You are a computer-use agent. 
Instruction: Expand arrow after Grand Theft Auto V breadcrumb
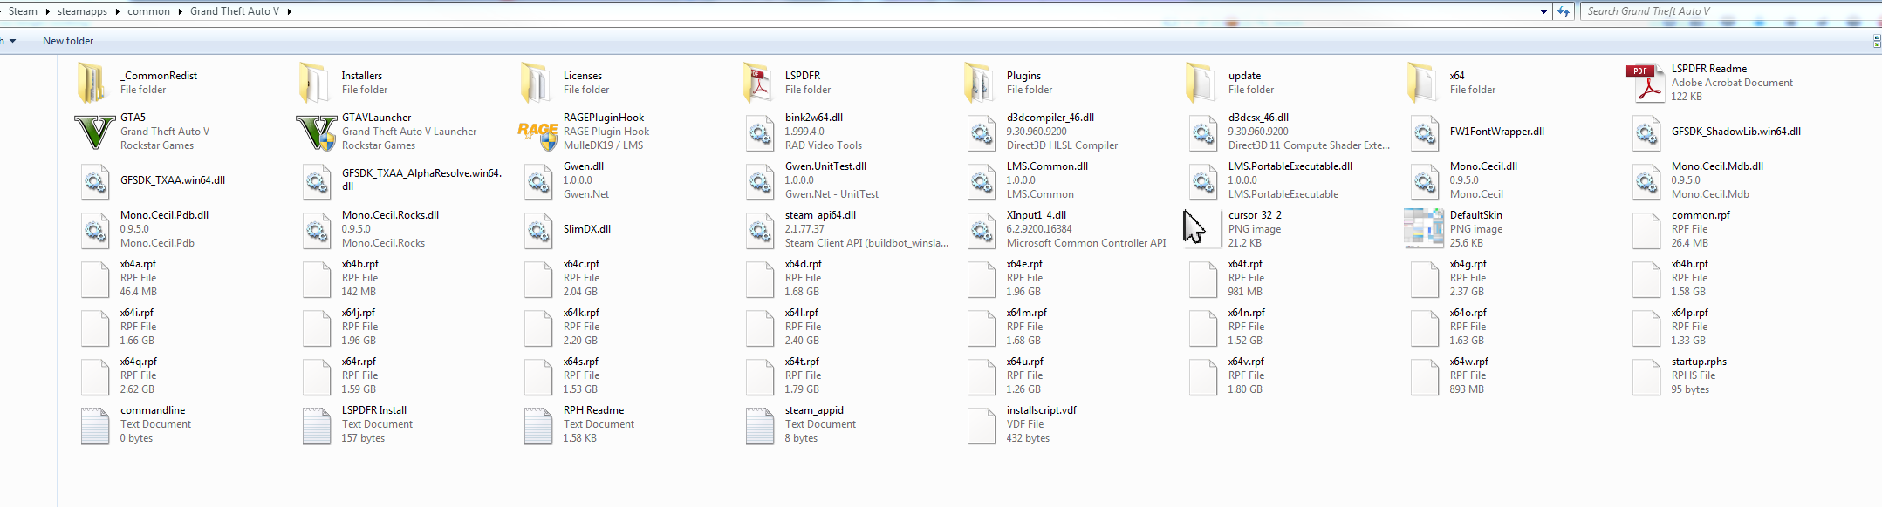[x=289, y=11]
